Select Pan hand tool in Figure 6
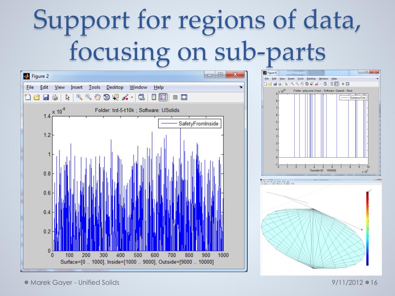The height and width of the screenshot is (296, 395). (x=302, y=84)
